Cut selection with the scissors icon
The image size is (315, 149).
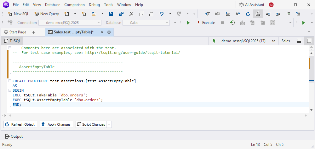tap(131, 14)
